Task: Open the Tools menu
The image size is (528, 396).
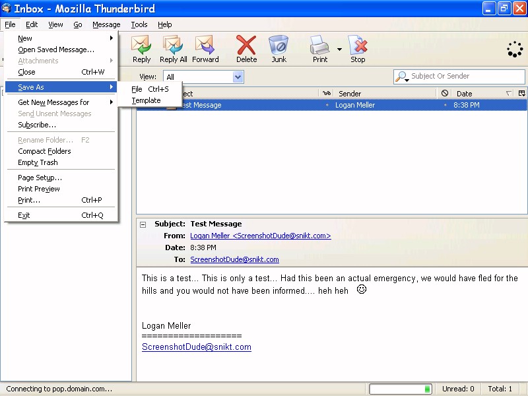Action: [139, 24]
